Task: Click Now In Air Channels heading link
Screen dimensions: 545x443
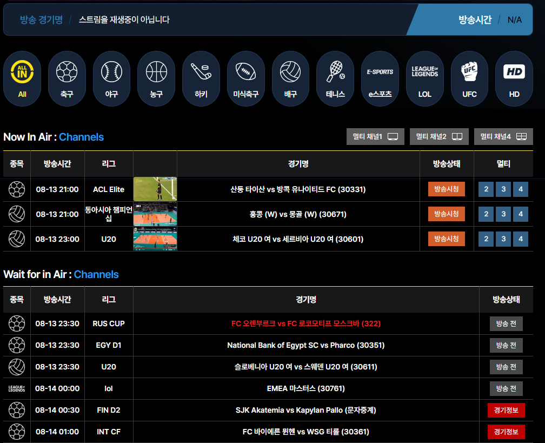Action: coord(81,137)
